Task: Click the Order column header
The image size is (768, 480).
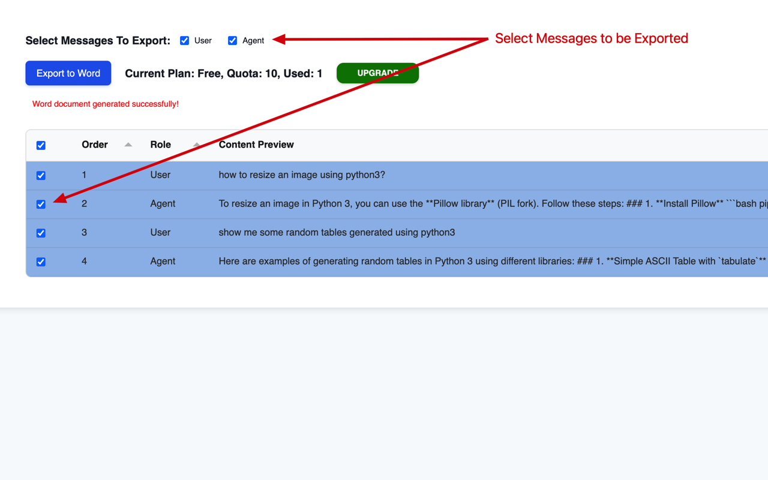Action: [x=95, y=145]
